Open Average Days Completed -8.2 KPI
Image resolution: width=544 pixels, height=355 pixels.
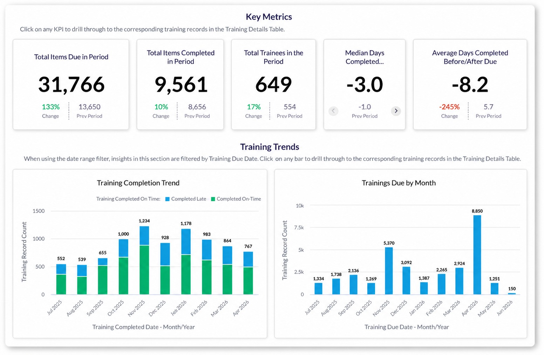pos(470,84)
